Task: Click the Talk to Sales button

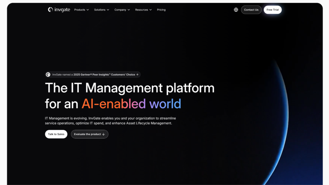Action: point(56,134)
